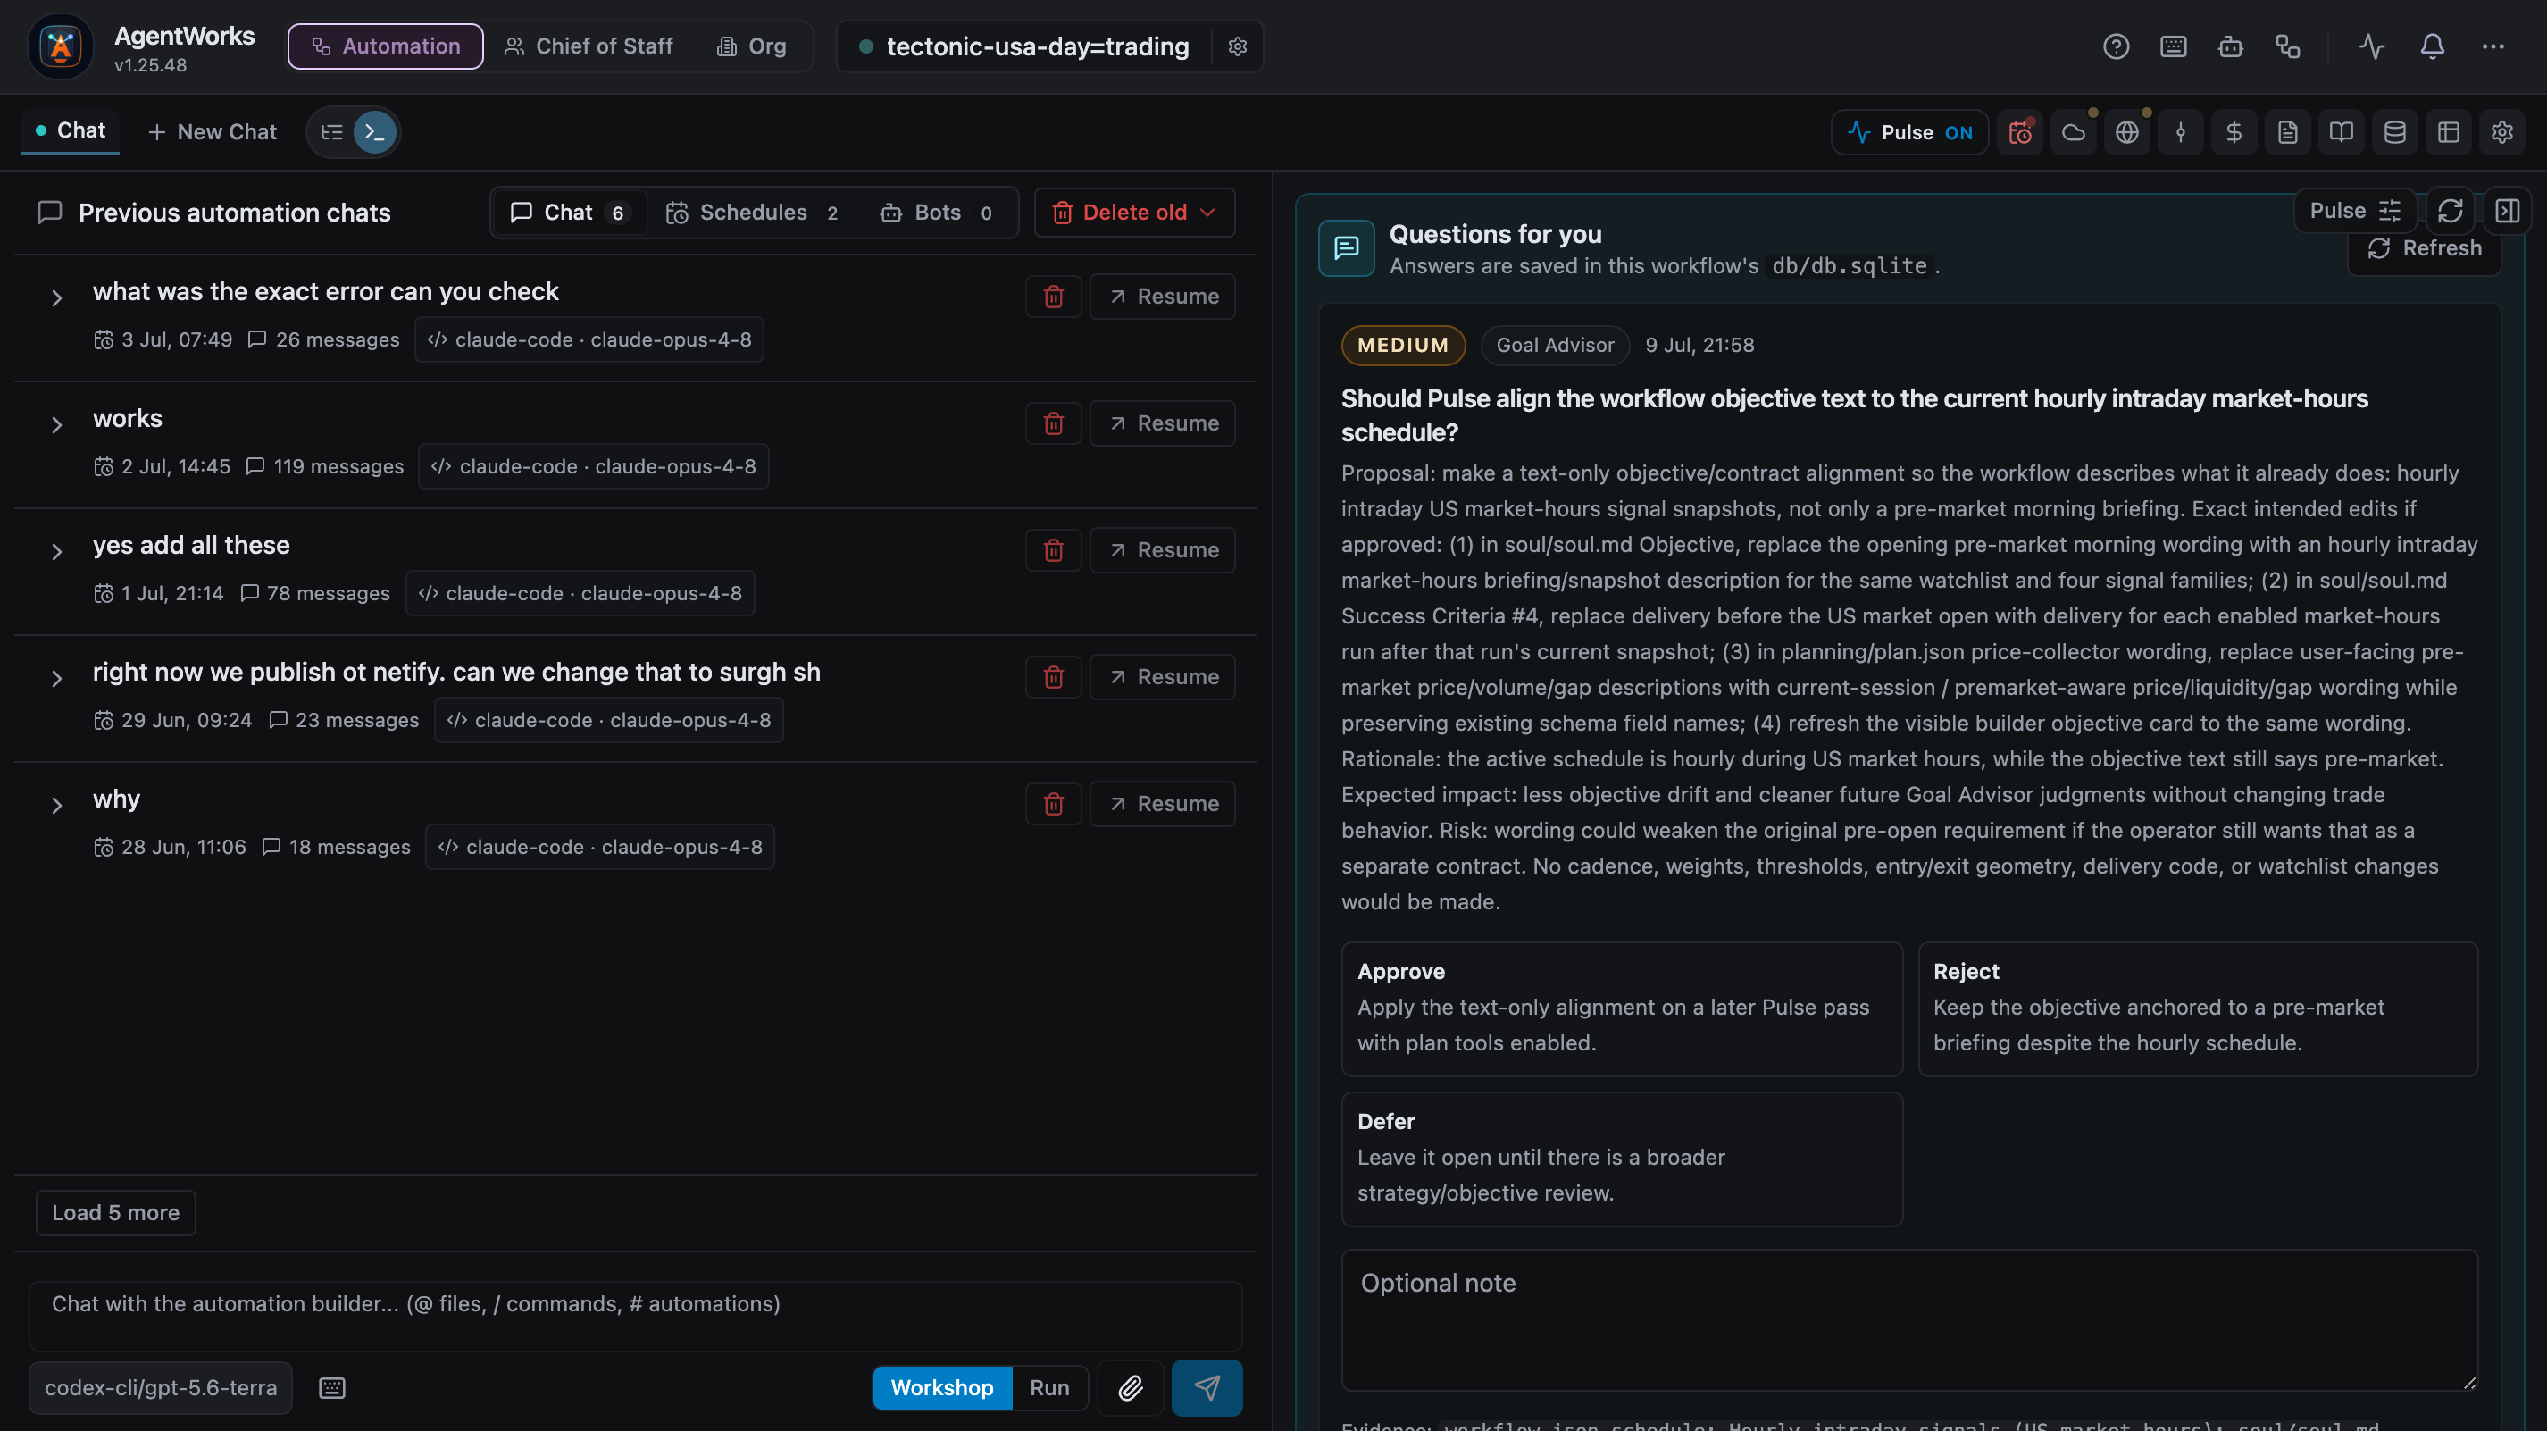Open the database icon
Image resolution: width=2547 pixels, height=1431 pixels.
click(2393, 132)
